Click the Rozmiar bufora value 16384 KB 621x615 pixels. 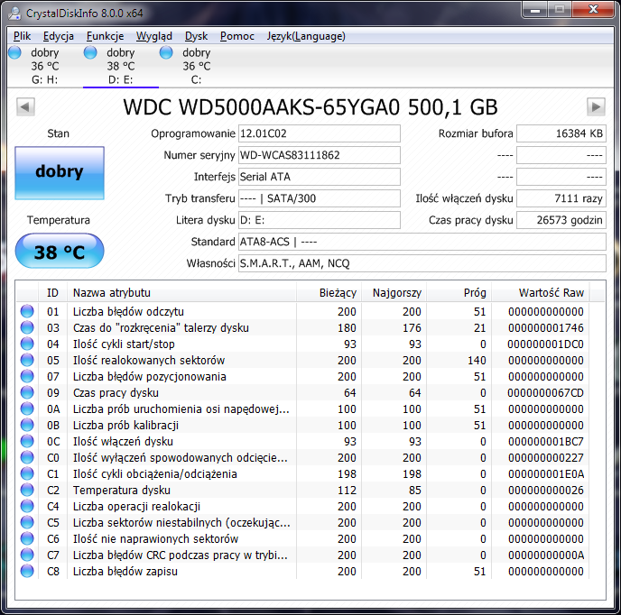tap(561, 133)
